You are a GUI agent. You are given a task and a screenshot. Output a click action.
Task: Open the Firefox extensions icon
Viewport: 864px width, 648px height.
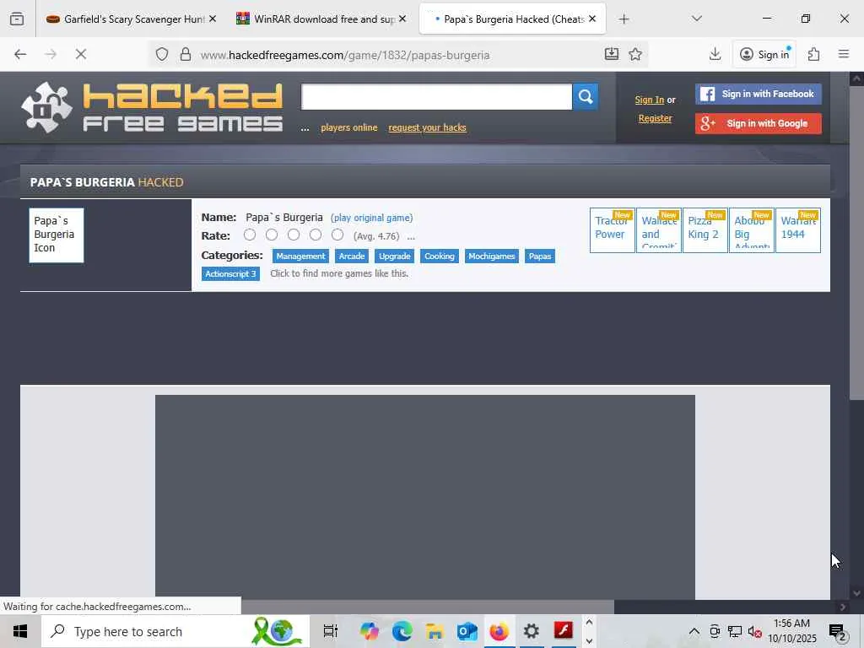click(814, 54)
